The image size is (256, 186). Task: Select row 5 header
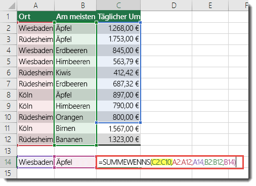(9, 62)
